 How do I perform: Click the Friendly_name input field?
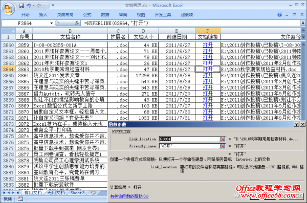click(189, 146)
